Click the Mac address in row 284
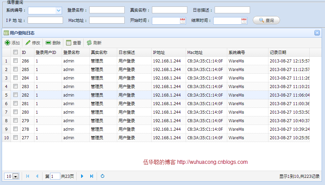325x185 pixels. [x=205, y=78]
